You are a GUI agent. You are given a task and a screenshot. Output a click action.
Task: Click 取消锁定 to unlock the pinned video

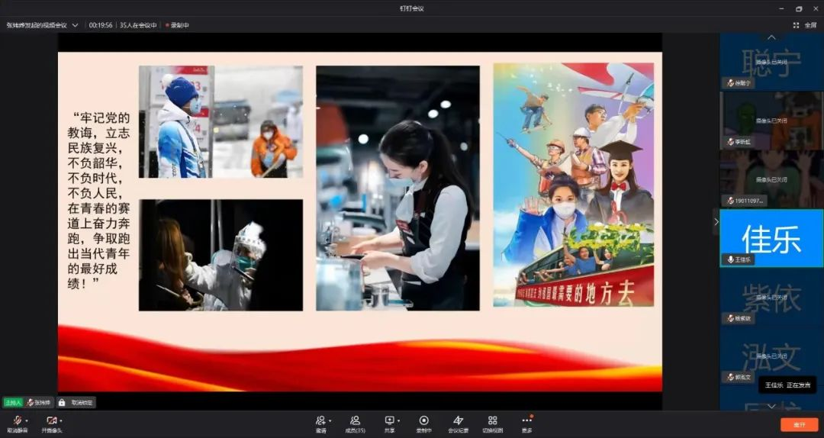76,402
